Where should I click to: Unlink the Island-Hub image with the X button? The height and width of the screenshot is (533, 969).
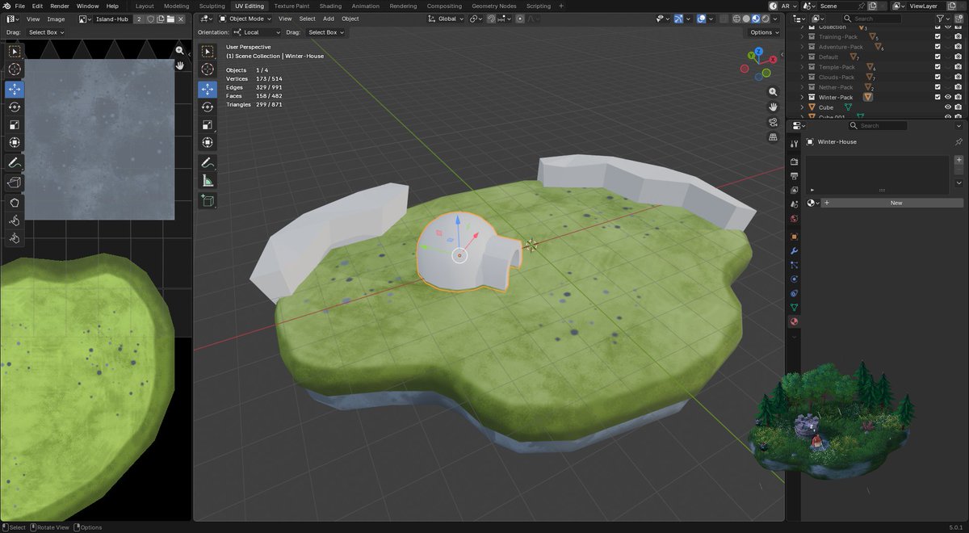click(x=180, y=19)
